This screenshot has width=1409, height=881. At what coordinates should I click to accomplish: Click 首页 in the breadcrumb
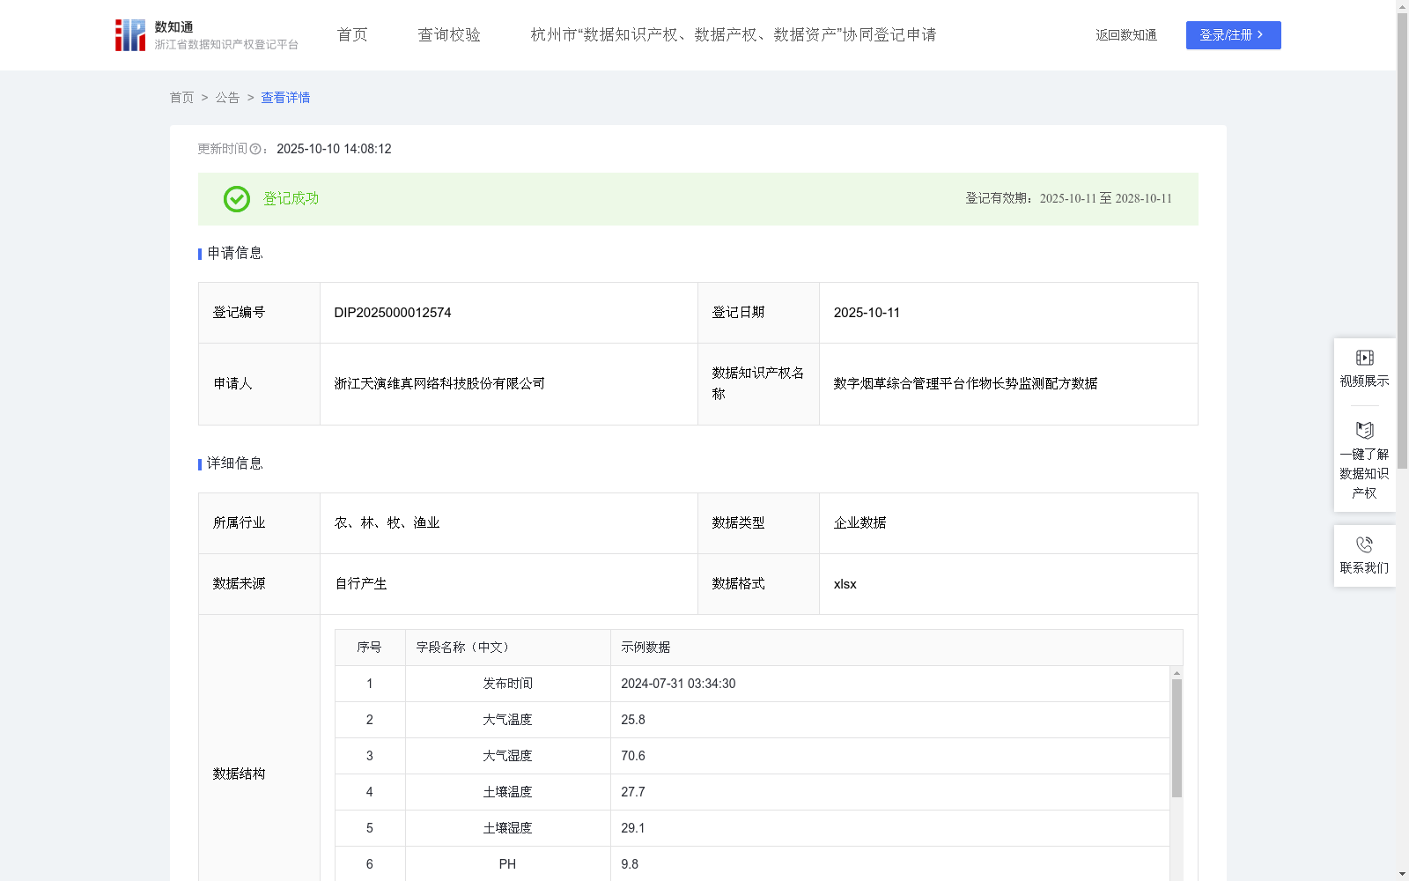[x=181, y=98]
